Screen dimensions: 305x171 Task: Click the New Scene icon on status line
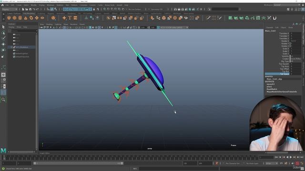(x=23, y=9)
